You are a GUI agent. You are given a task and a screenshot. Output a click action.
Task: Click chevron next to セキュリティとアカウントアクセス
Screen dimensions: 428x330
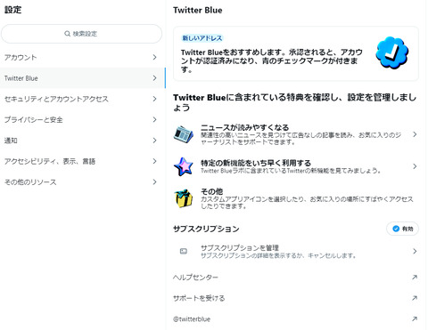154,99
